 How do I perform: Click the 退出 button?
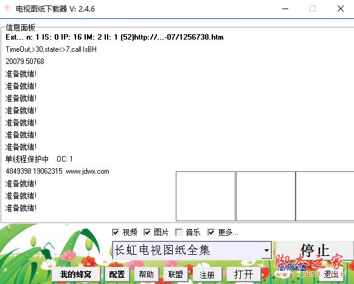331,274
